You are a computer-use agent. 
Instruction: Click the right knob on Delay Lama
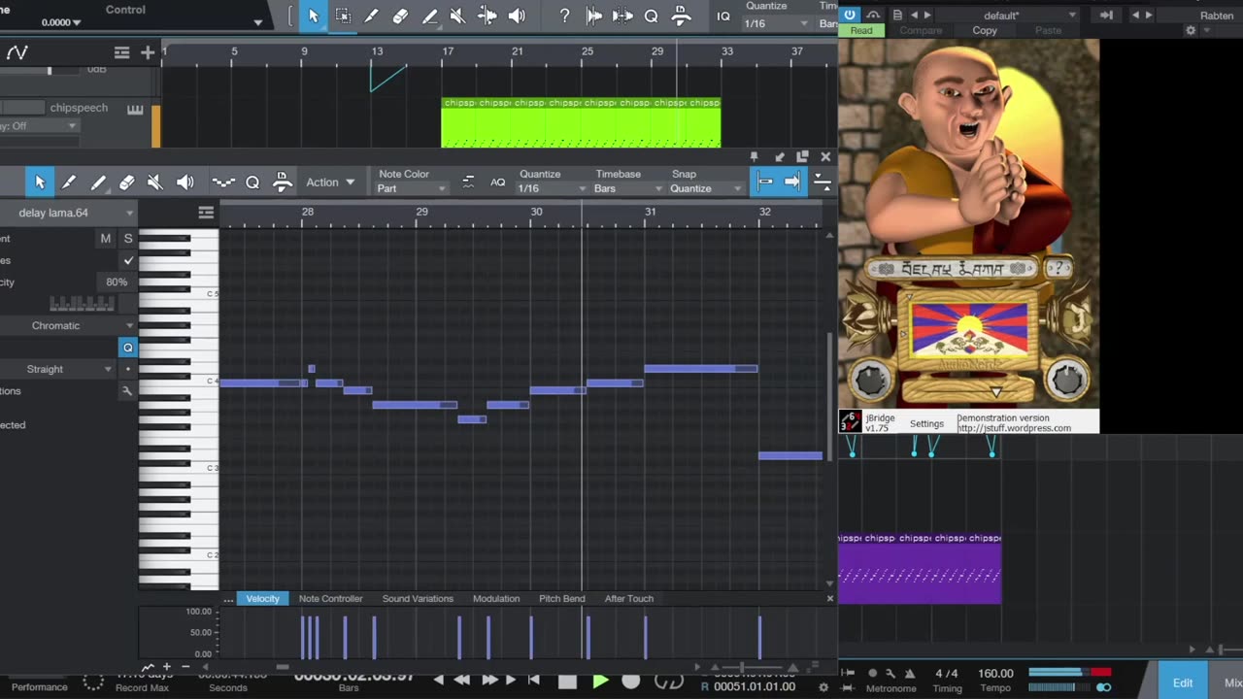pos(1066,380)
